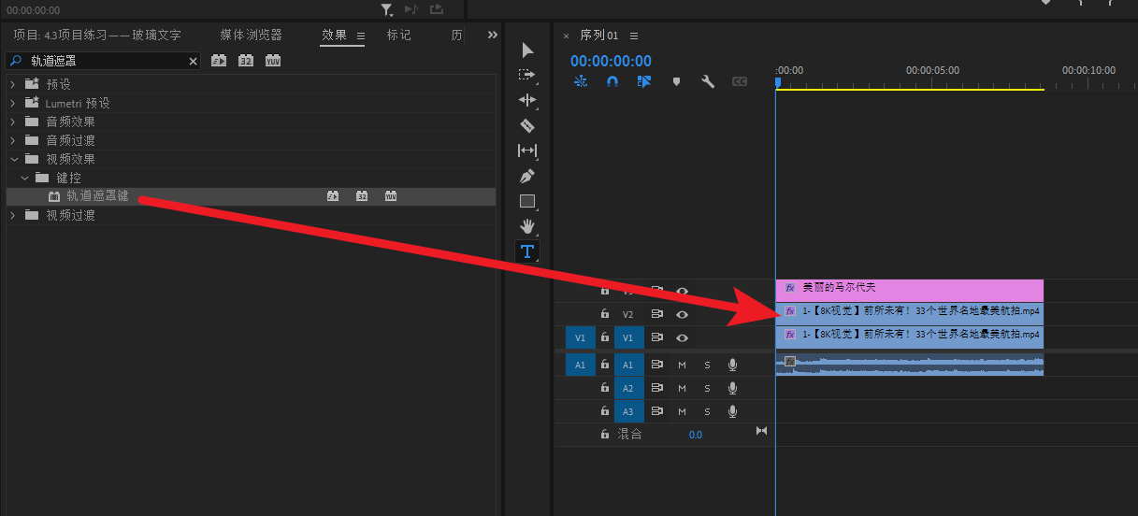Select the Pen tool
This screenshot has width=1138, height=516.
coord(527,176)
